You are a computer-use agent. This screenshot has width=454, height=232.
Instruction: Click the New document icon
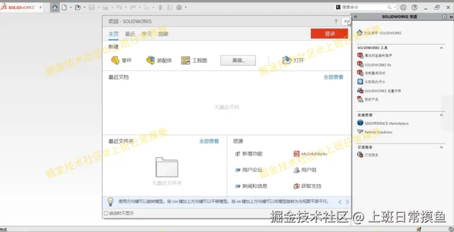tap(65, 8)
